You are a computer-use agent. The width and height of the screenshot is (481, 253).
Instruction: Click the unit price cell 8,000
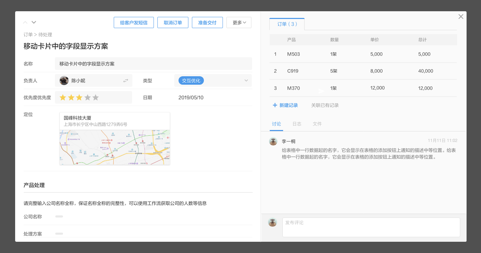[x=376, y=71]
